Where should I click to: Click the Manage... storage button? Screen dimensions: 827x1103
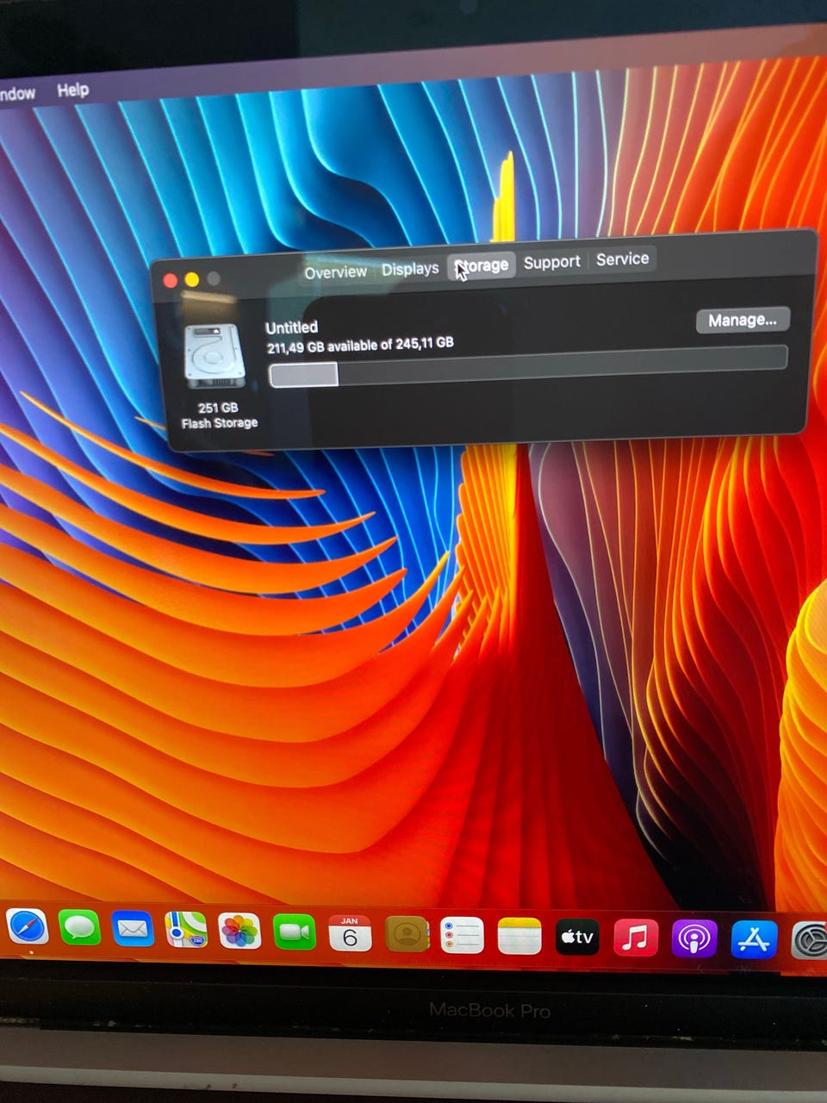point(742,321)
